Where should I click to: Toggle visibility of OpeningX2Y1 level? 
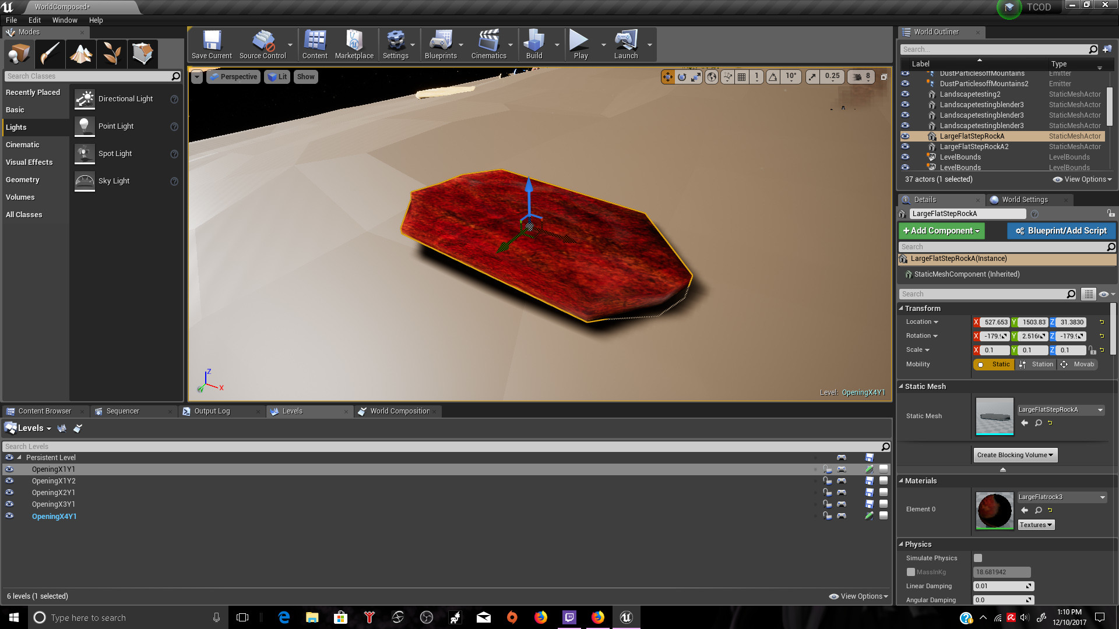[9, 492]
